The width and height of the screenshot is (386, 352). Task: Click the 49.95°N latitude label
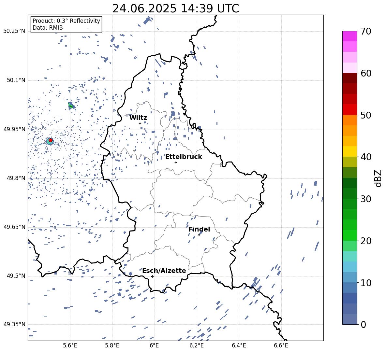pyautogui.click(x=14, y=129)
